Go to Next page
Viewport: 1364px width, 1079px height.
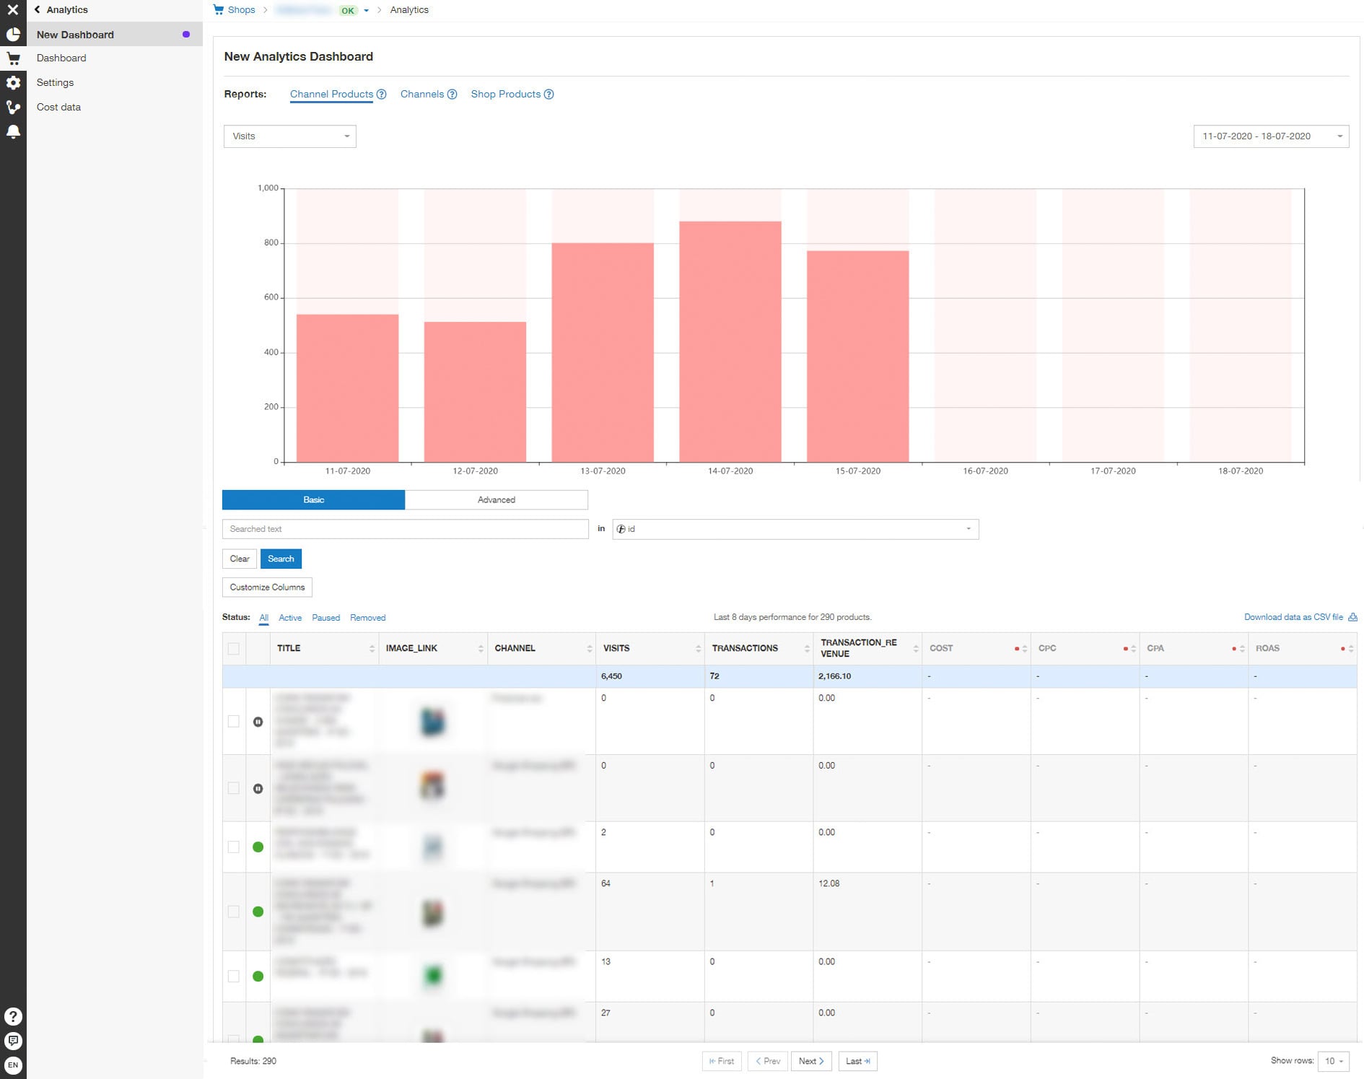coord(811,1061)
